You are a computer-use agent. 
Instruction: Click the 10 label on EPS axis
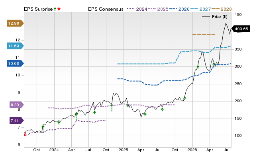[x=18, y=75]
